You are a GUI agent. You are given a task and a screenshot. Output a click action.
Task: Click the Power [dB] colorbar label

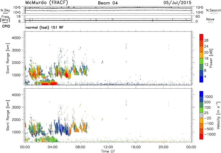(211, 58)
